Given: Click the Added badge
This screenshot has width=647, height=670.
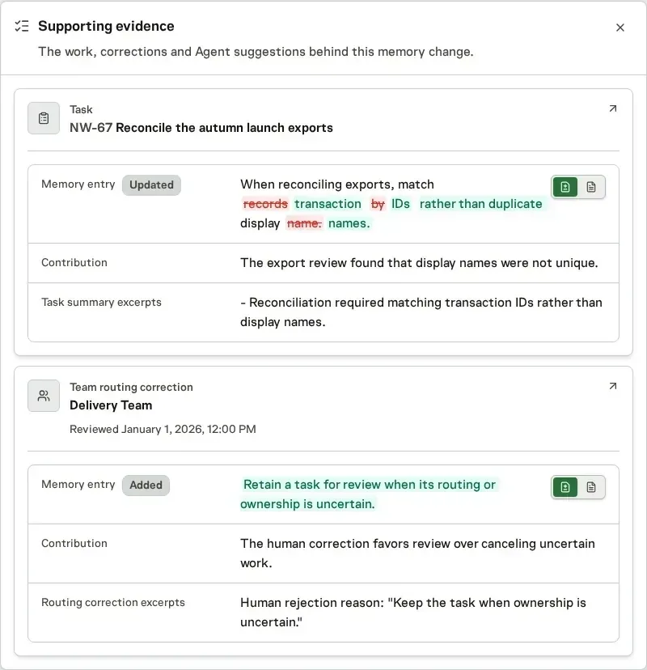Looking at the screenshot, I should (146, 486).
